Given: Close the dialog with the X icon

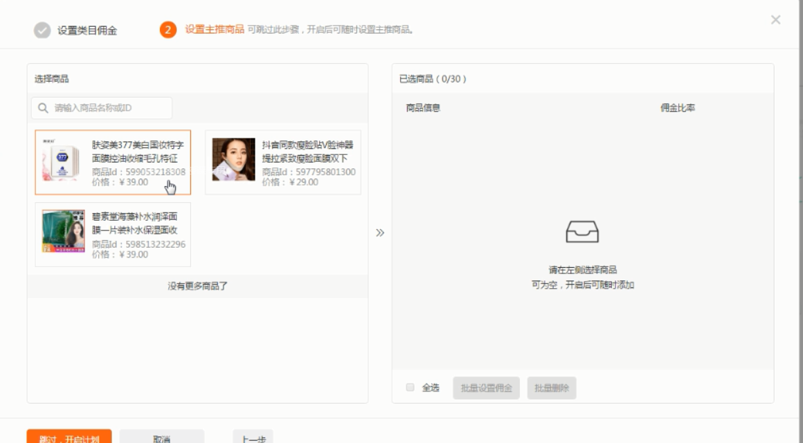Looking at the screenshot, I should click(x=775, y=20).
